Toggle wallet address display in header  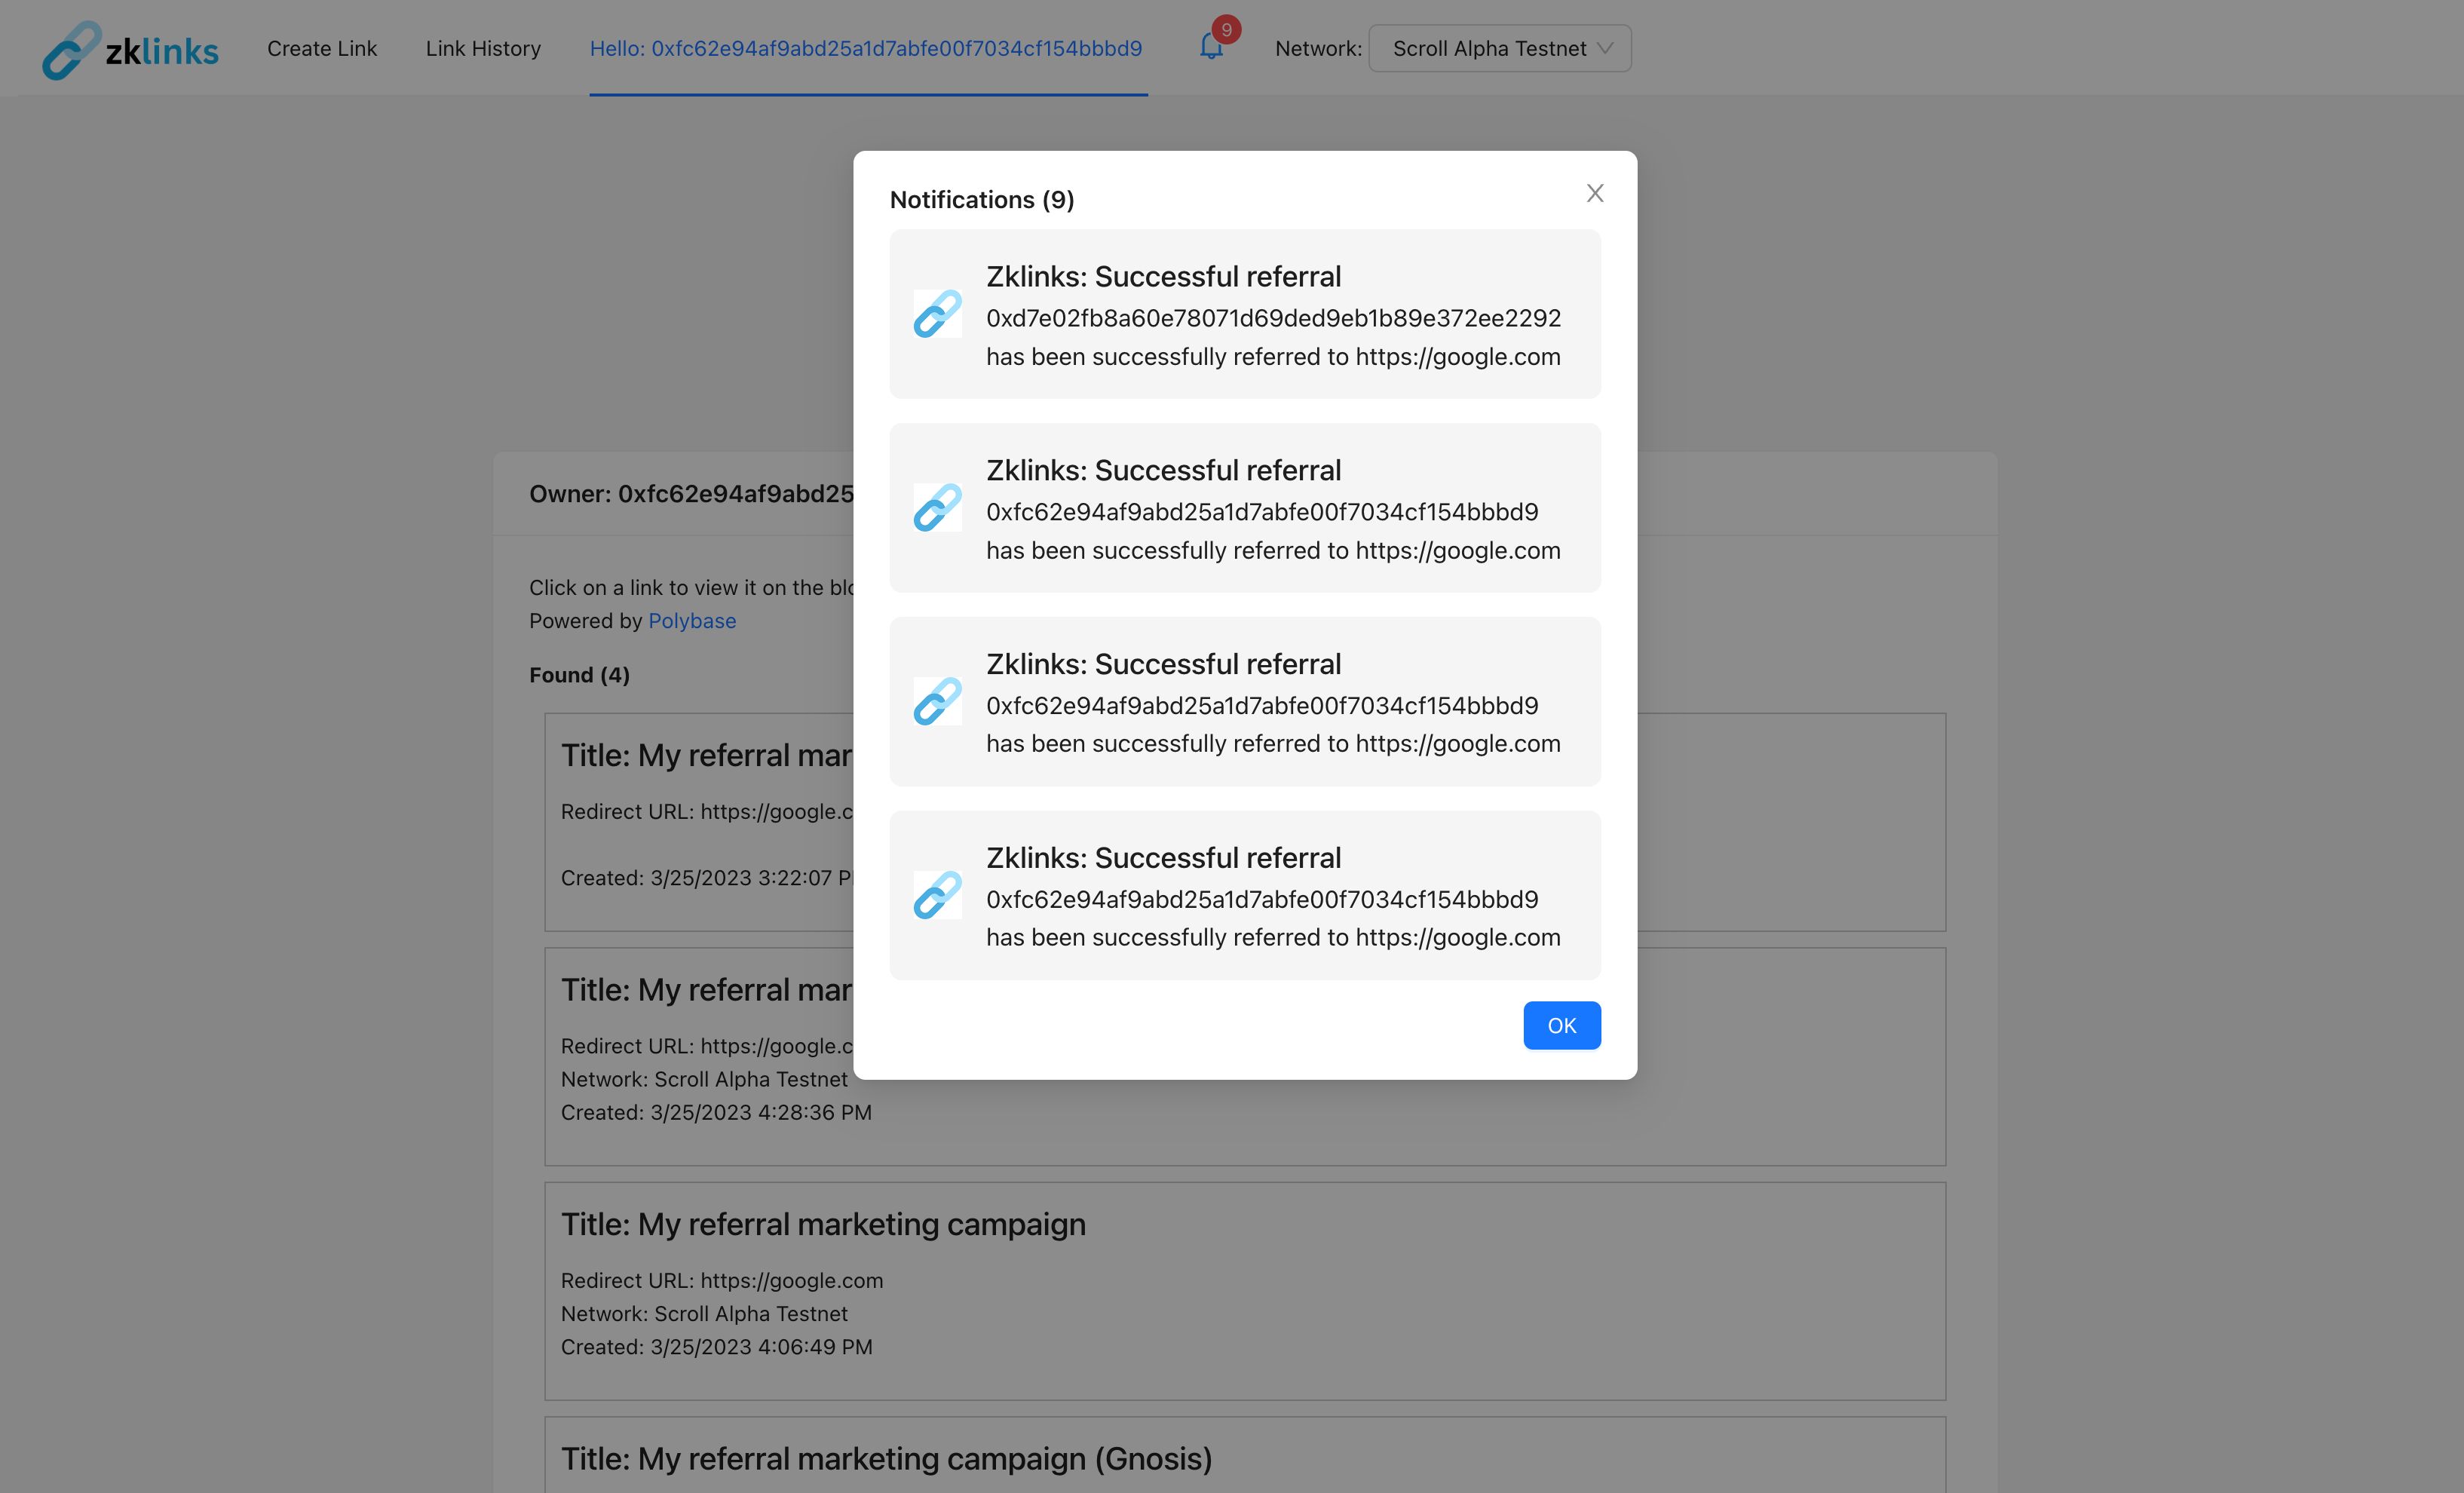coord(864,48)
